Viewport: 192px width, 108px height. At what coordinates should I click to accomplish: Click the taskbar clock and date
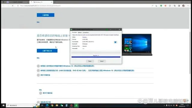tap(182, 105)
